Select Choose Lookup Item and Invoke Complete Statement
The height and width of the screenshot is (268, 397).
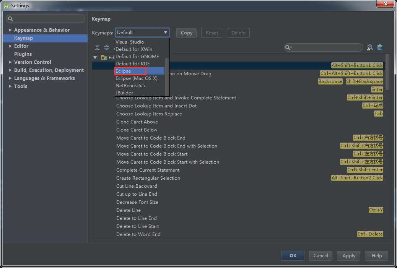176,98
